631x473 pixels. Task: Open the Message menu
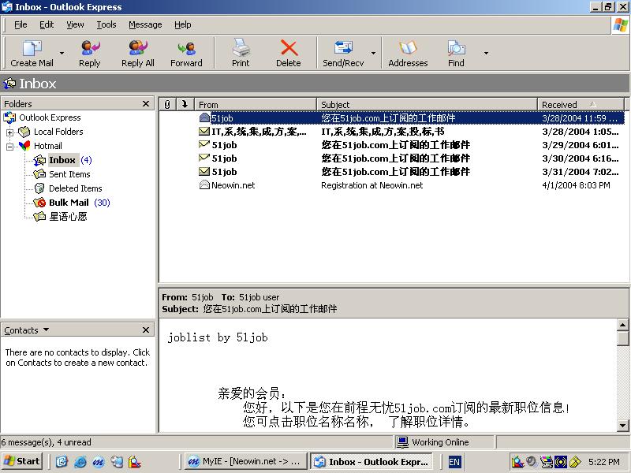tap(145, 24)
